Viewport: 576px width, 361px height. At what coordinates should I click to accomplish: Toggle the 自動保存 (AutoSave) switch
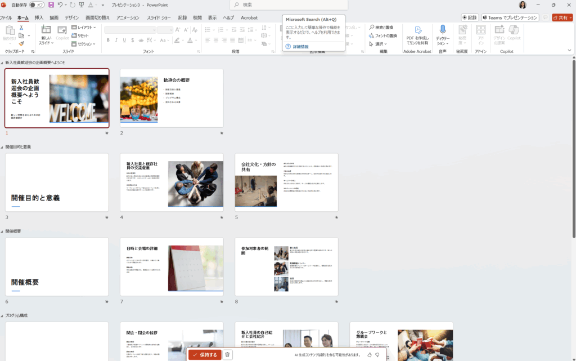click(x=37, y=5)
